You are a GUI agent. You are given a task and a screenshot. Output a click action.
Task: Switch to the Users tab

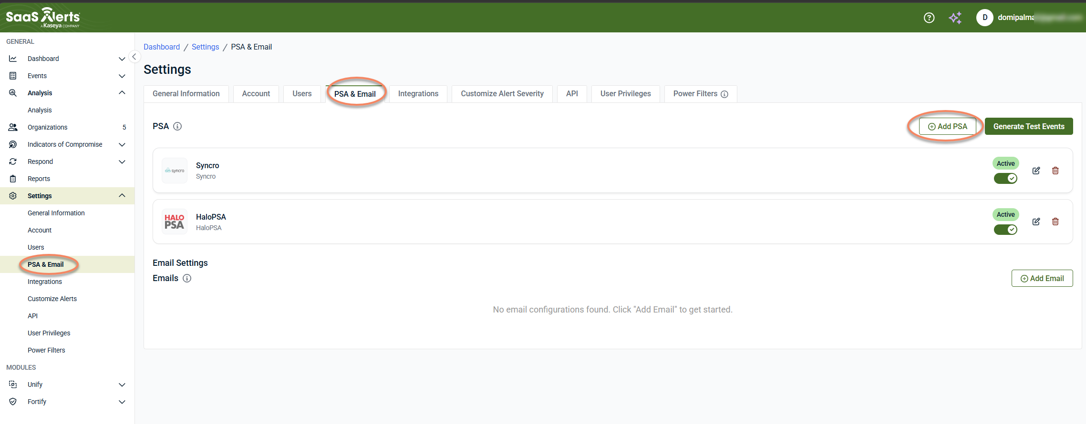(302, 94)
